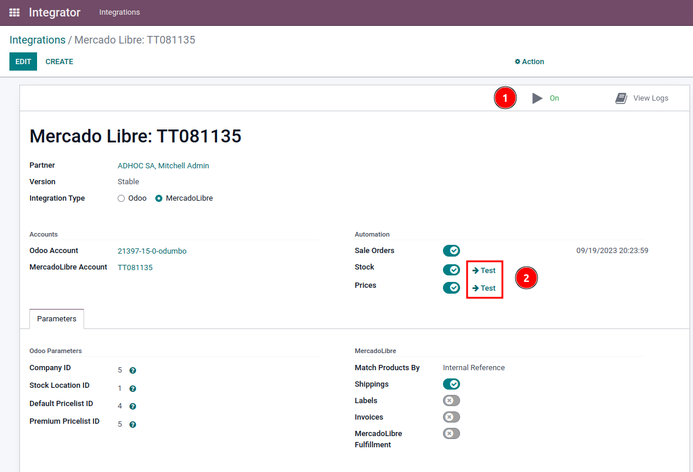Open the Integrations top menu

coord(119,12)
